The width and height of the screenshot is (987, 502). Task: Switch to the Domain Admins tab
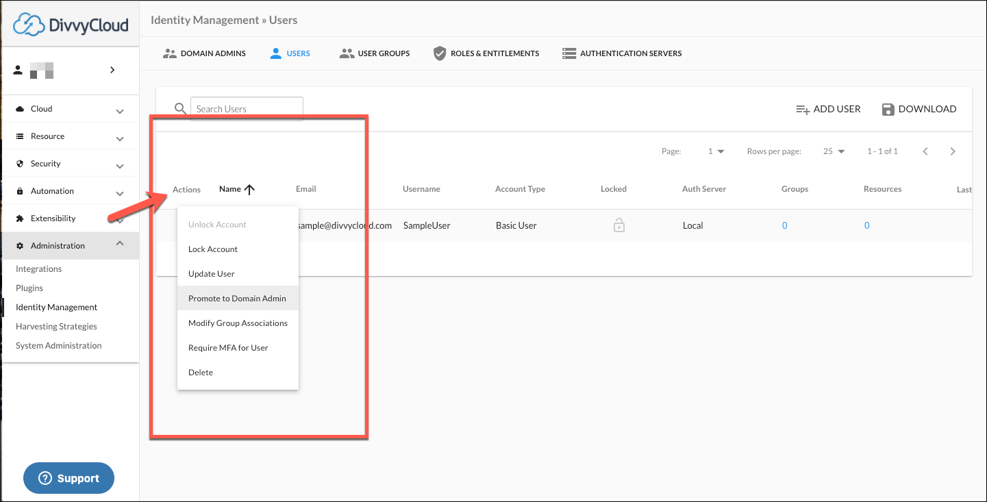tap(204, 53)
